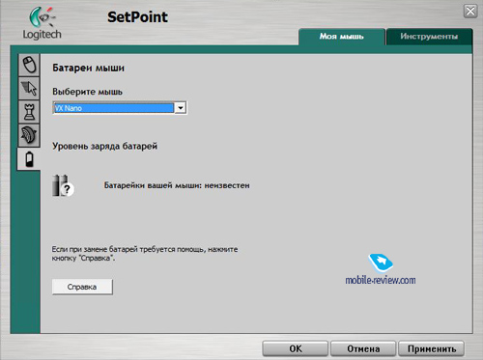Click the mobile-review.com text link
The height and width of the screenshot is (360, 483).
pyautogui.click(x=381, y=280)
